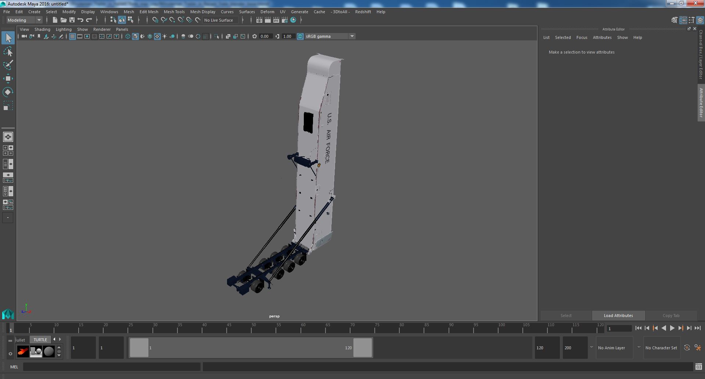Image resolution: width=705 pixels, height=379 pixels.
Task: Open the Redshift menu
Action: (x=363, y=12)
